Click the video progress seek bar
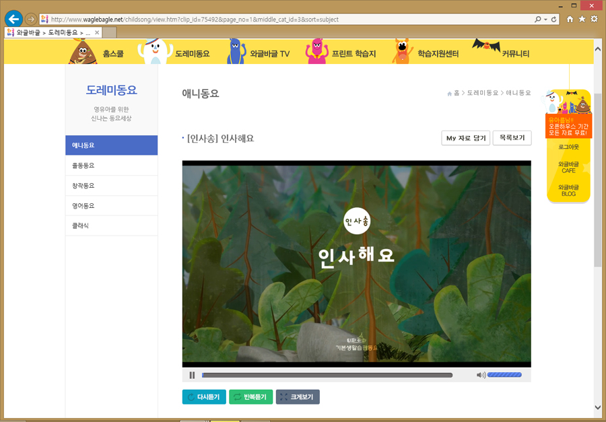 327,375
